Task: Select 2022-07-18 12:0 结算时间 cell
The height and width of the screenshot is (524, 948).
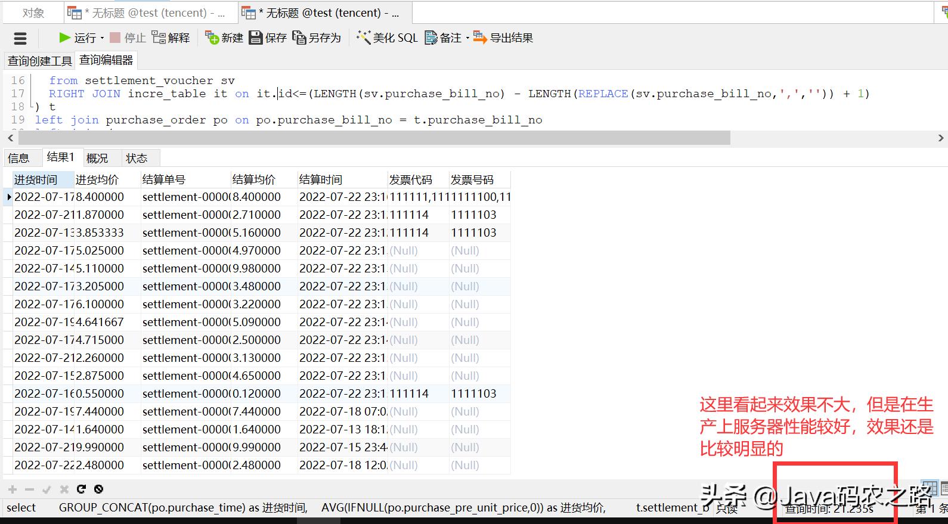Action: (x=343, y=465)
